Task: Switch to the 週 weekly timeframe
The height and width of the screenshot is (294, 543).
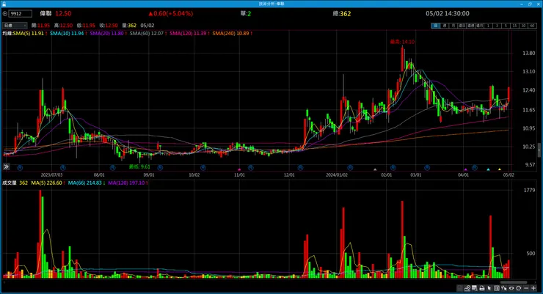Action: pos(445,26)
